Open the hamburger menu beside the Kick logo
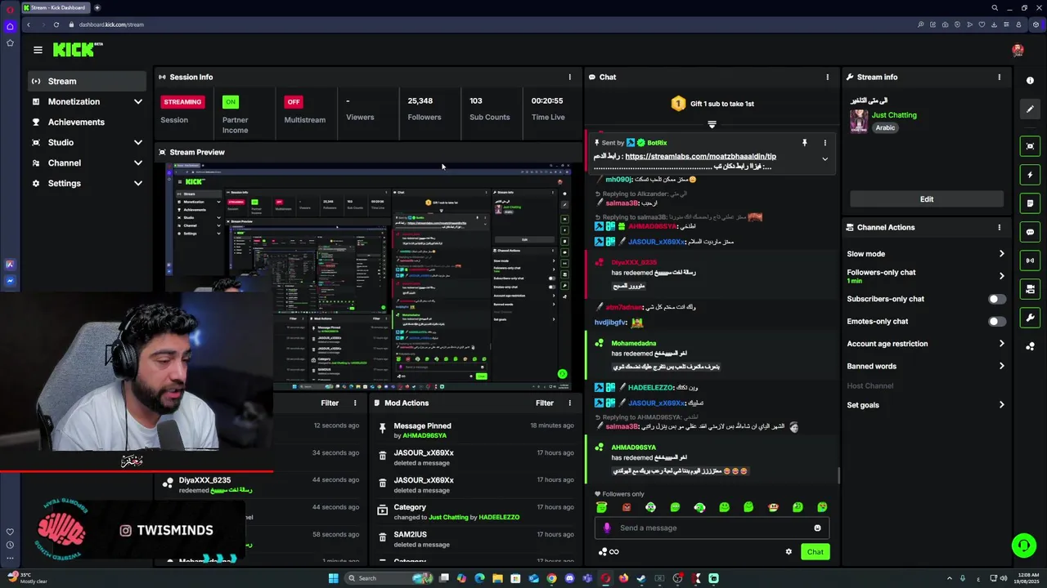 (38, 50)
